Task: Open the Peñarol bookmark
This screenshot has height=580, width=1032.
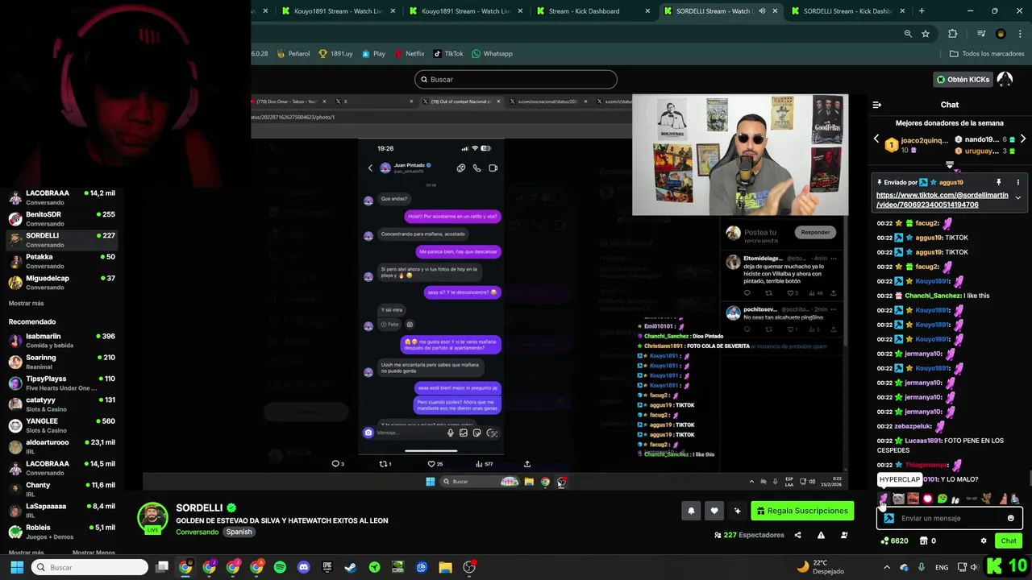Action: [x=293, y=54]
